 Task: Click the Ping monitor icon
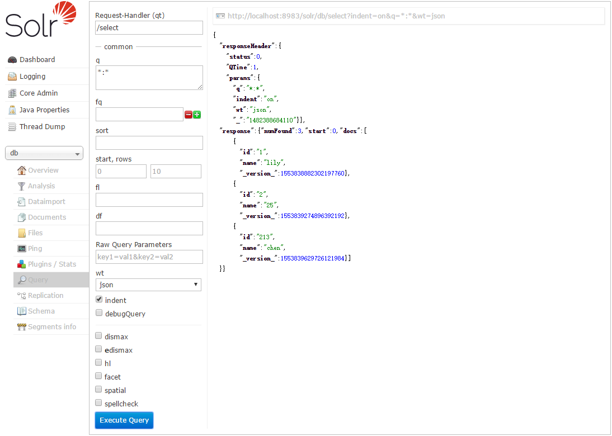coord(22,248)
